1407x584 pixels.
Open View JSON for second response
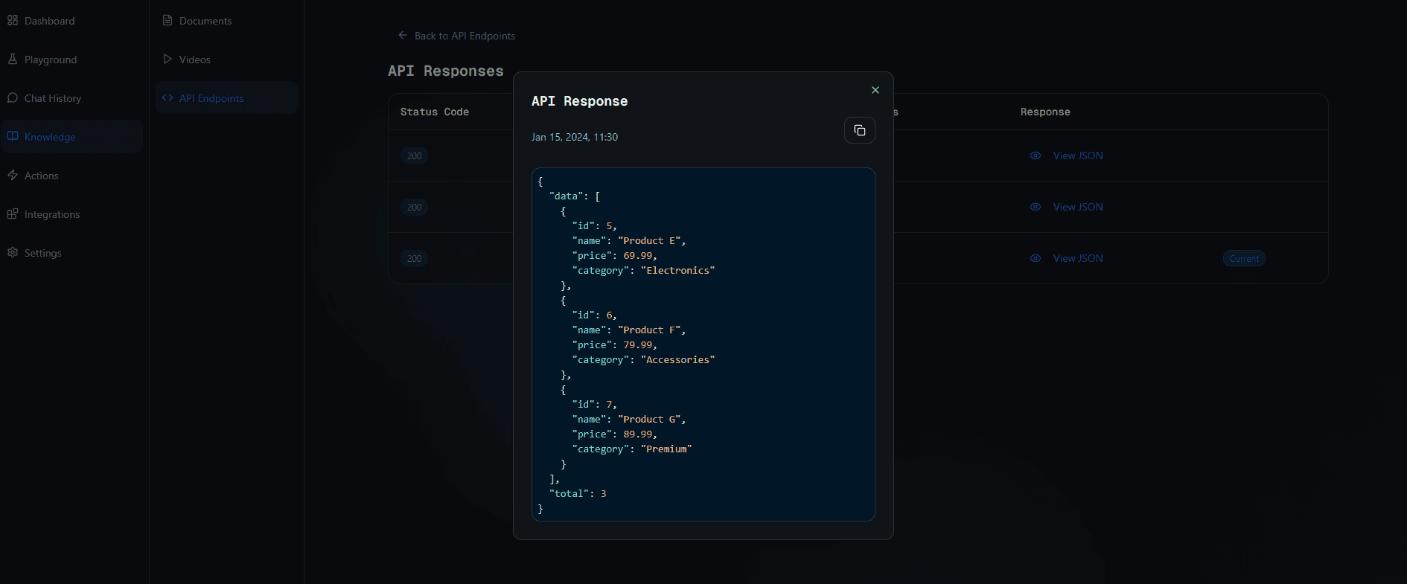pos(1077,207)
